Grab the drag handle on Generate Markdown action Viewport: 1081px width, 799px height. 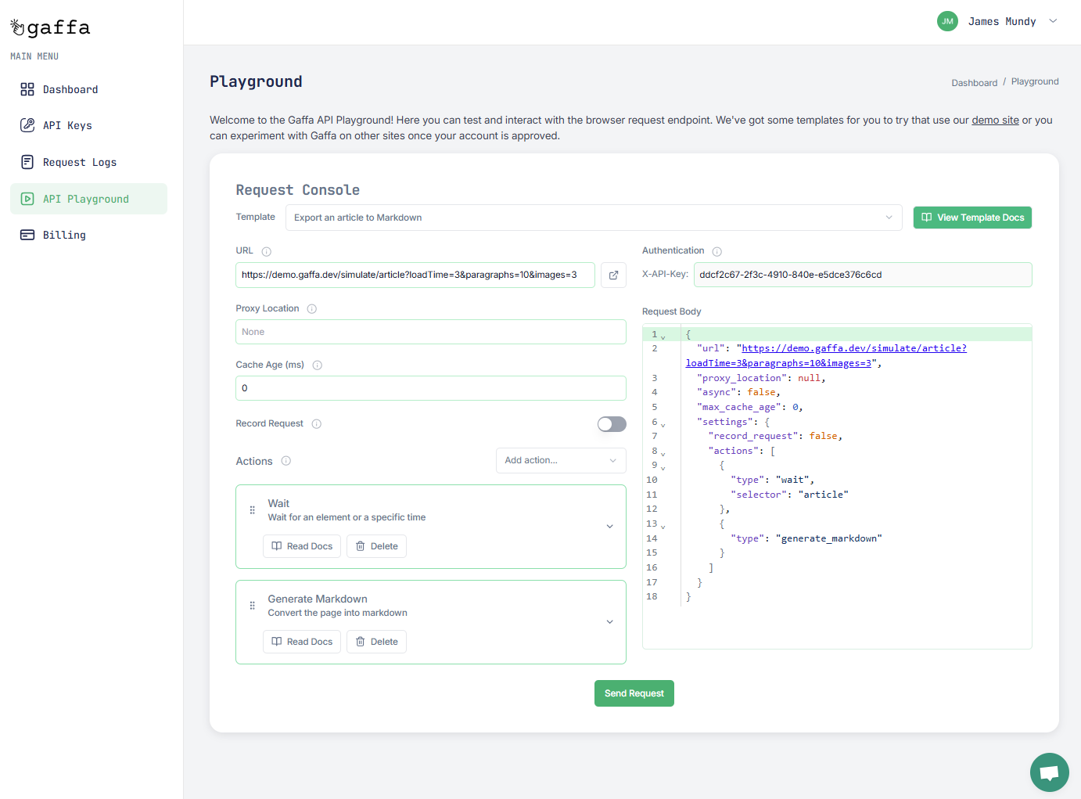coord(252,605)
